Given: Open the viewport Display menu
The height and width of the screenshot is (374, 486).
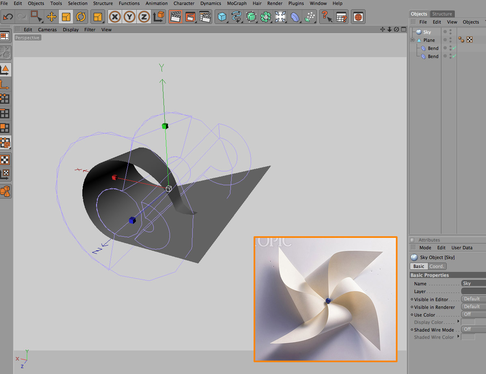Looking at the screenshot, I should click(71, 30).
